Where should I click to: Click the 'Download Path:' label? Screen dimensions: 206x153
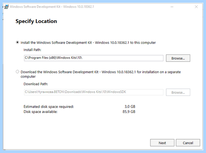tap(36, 84)
